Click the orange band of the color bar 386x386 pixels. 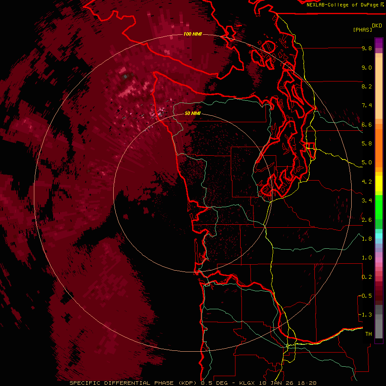tap(379, 148)
